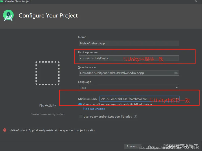
Task: Click the Package name input field
Action: click(129, 58)
